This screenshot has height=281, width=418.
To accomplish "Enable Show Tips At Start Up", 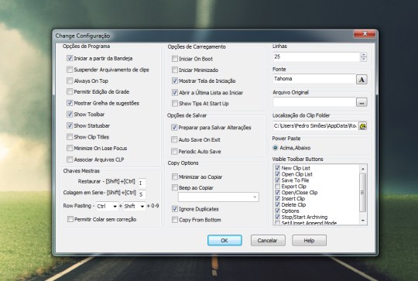I will pyautogui.click(x=175, y=103).
